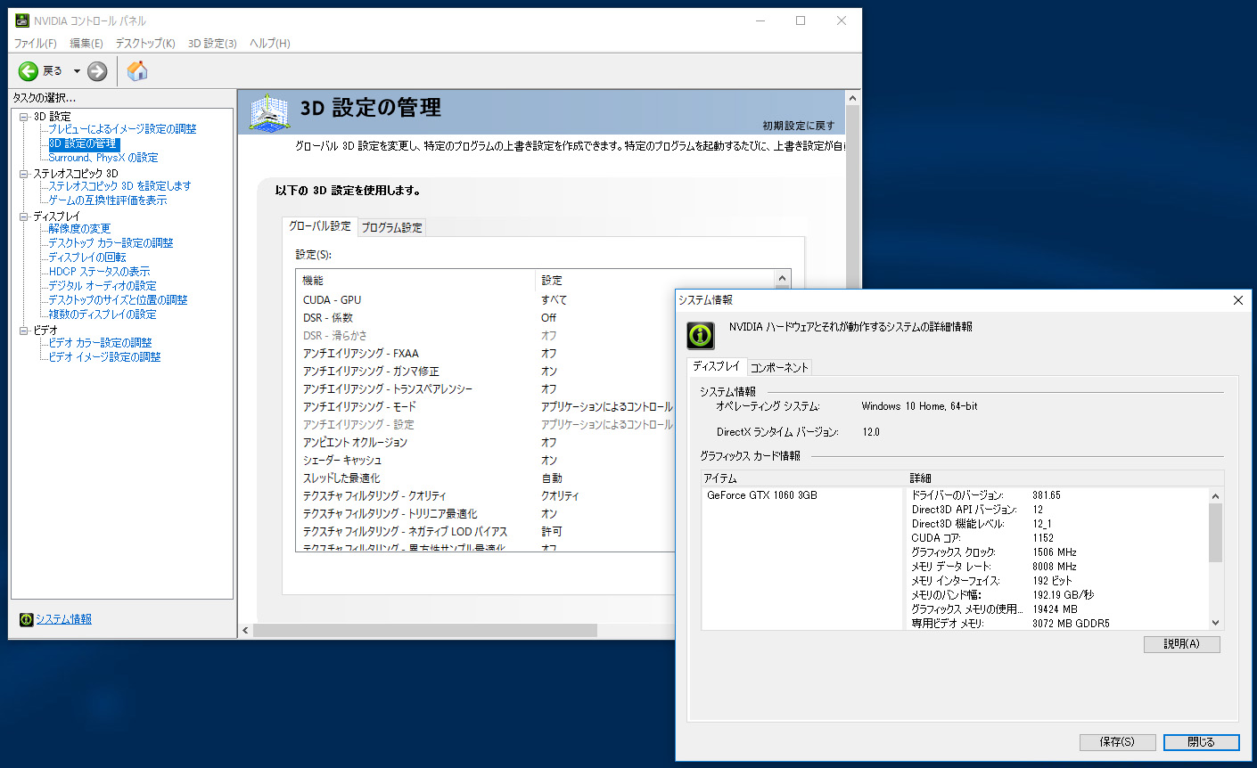Switch to the プログラム設定 tab
Screen dimensions: 1257x768
click(x=391, y=226)
